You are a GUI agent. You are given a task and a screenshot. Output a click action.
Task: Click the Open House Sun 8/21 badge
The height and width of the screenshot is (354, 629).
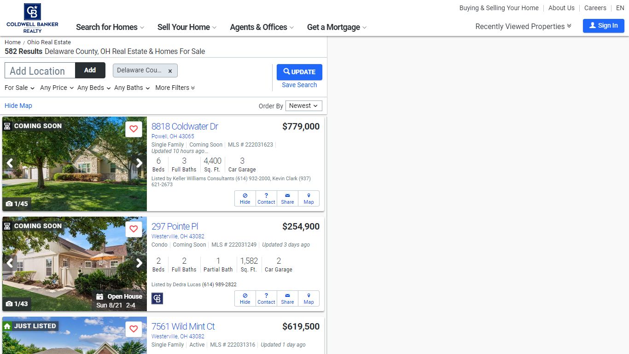[x=119, y=301]
